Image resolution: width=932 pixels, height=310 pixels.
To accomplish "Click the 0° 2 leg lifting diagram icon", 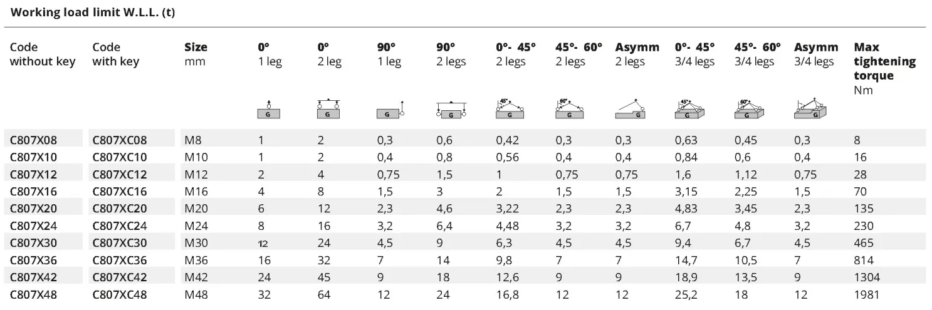I will point(328,109).
